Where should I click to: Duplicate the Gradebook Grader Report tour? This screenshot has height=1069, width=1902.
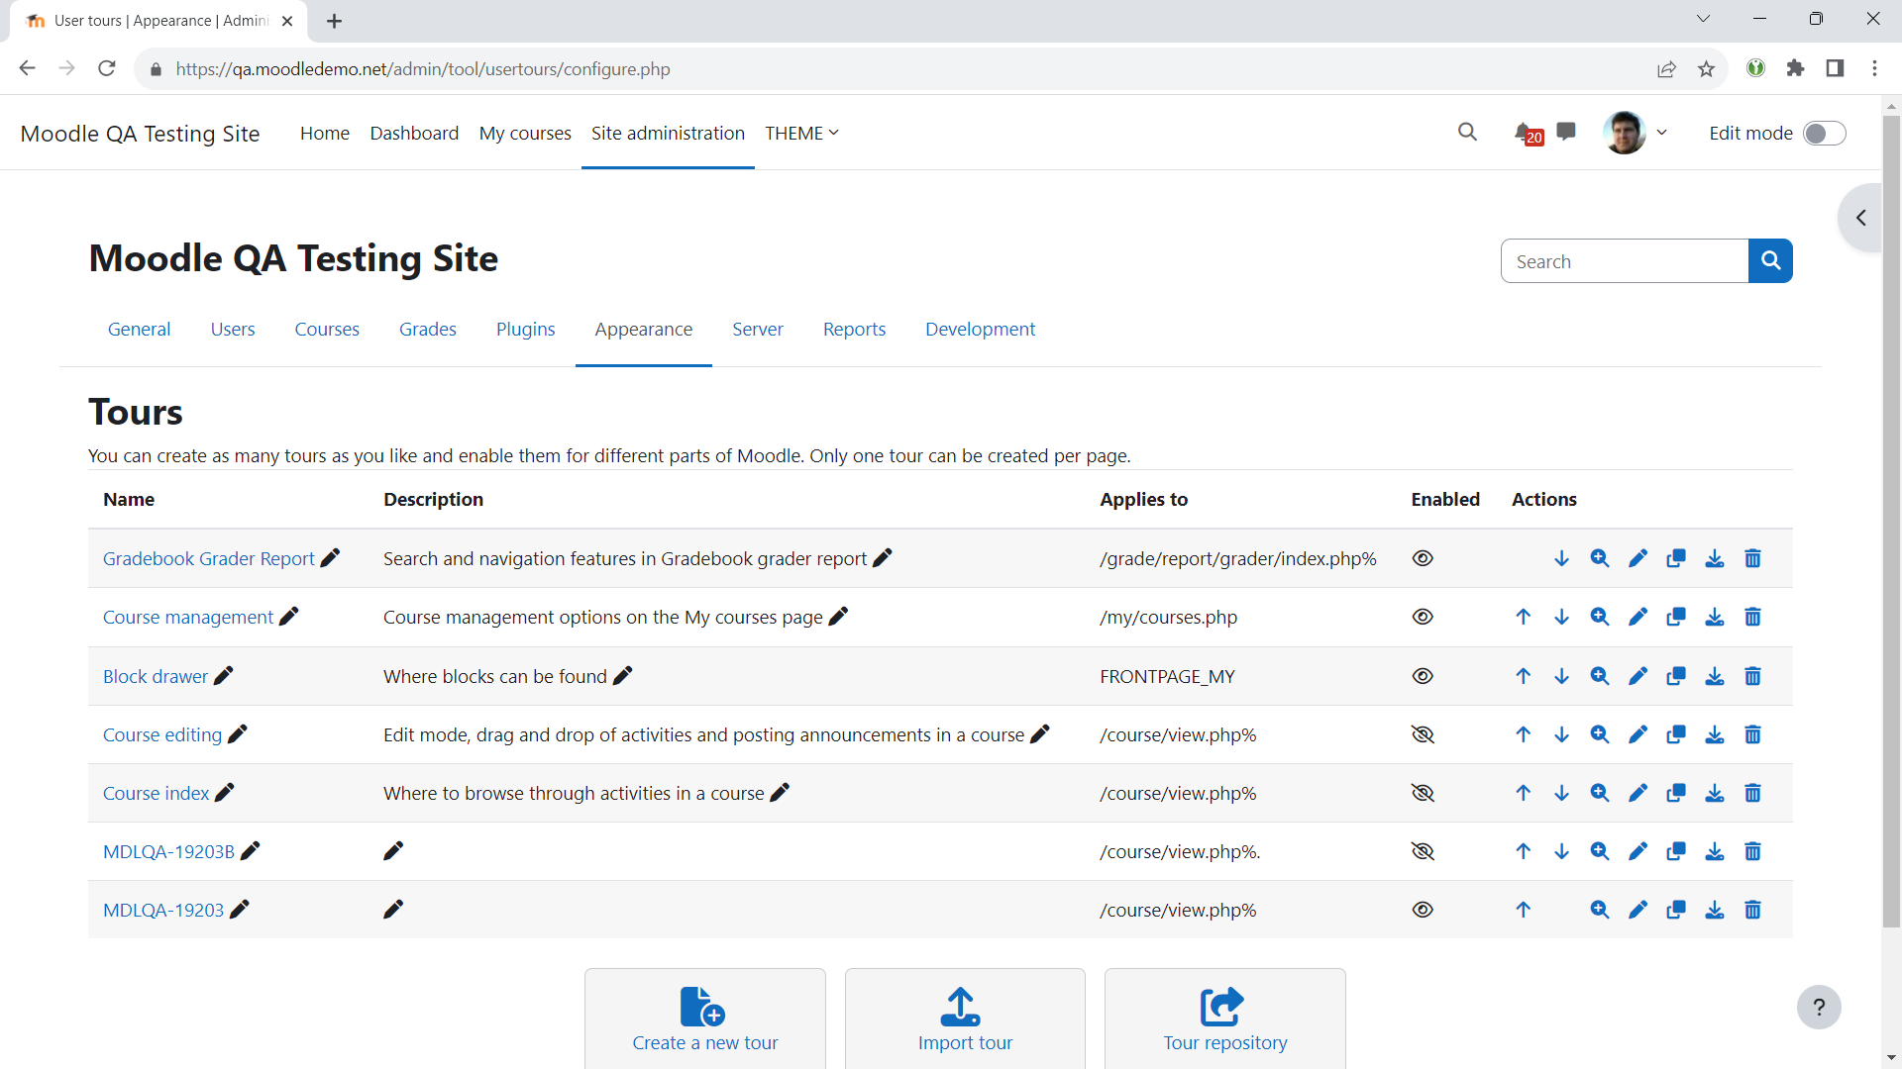click(x=1676, y=559)
